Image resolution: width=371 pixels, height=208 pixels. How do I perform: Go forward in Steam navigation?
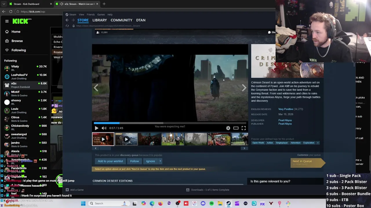tap(73, 20)
